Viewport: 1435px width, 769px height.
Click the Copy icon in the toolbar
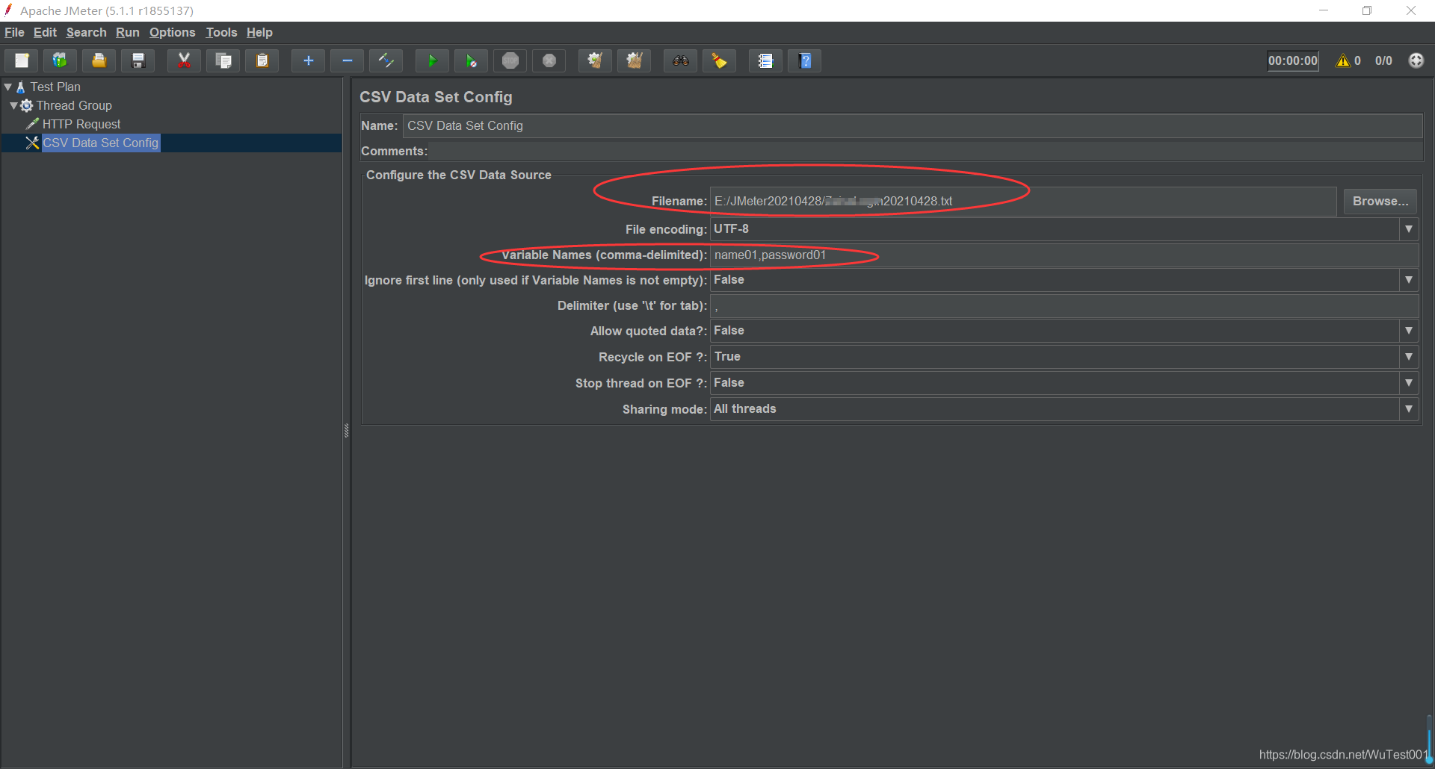click(223, 60)
